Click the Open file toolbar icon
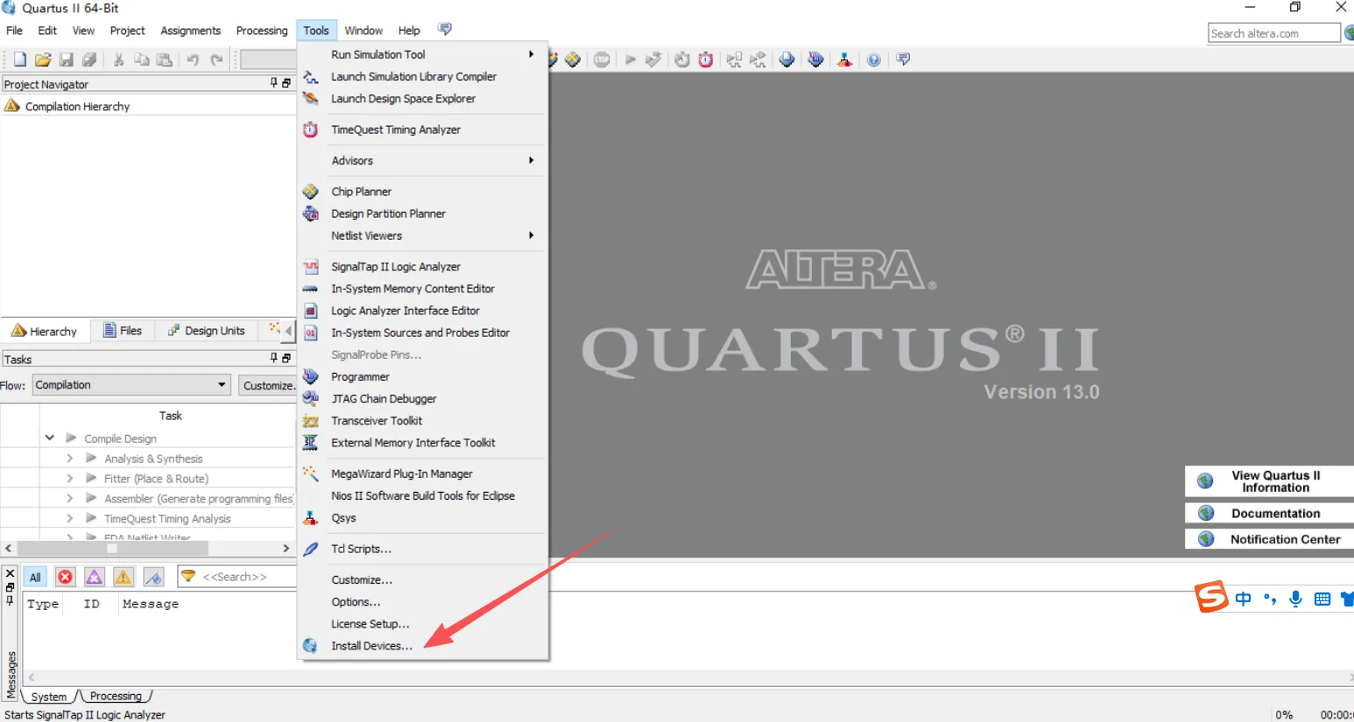This screenshot has height=722, width=1354. click(x=42, y=60)
